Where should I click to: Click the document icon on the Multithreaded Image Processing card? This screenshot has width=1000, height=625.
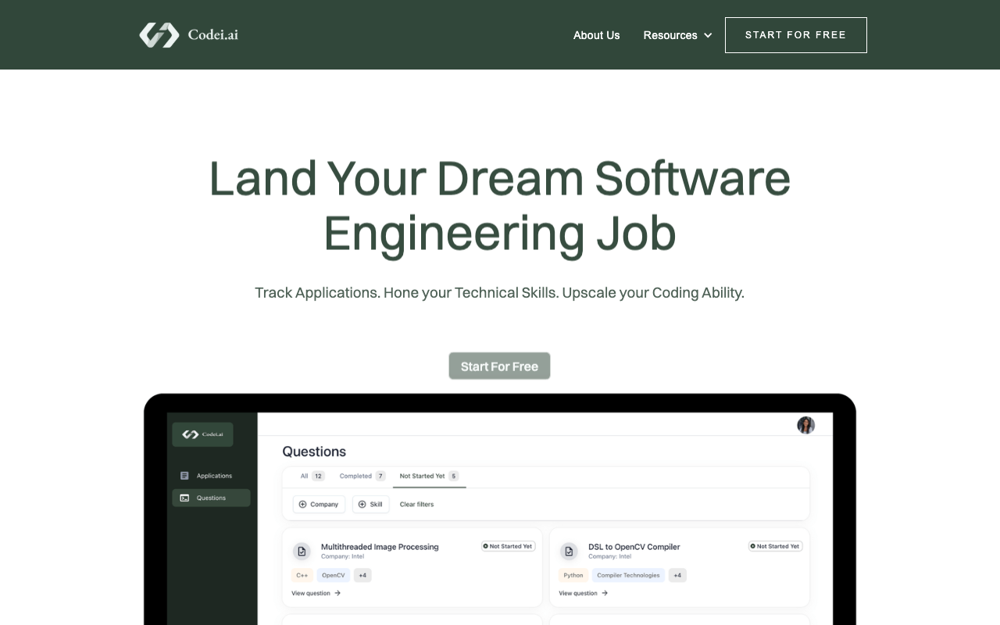pyautogui.click(x=302, y=552)
